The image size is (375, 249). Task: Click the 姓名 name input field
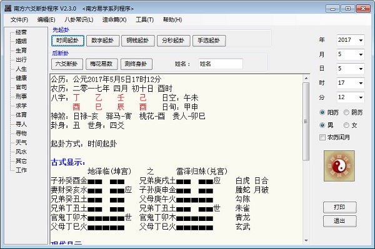[x=221, y=64]
